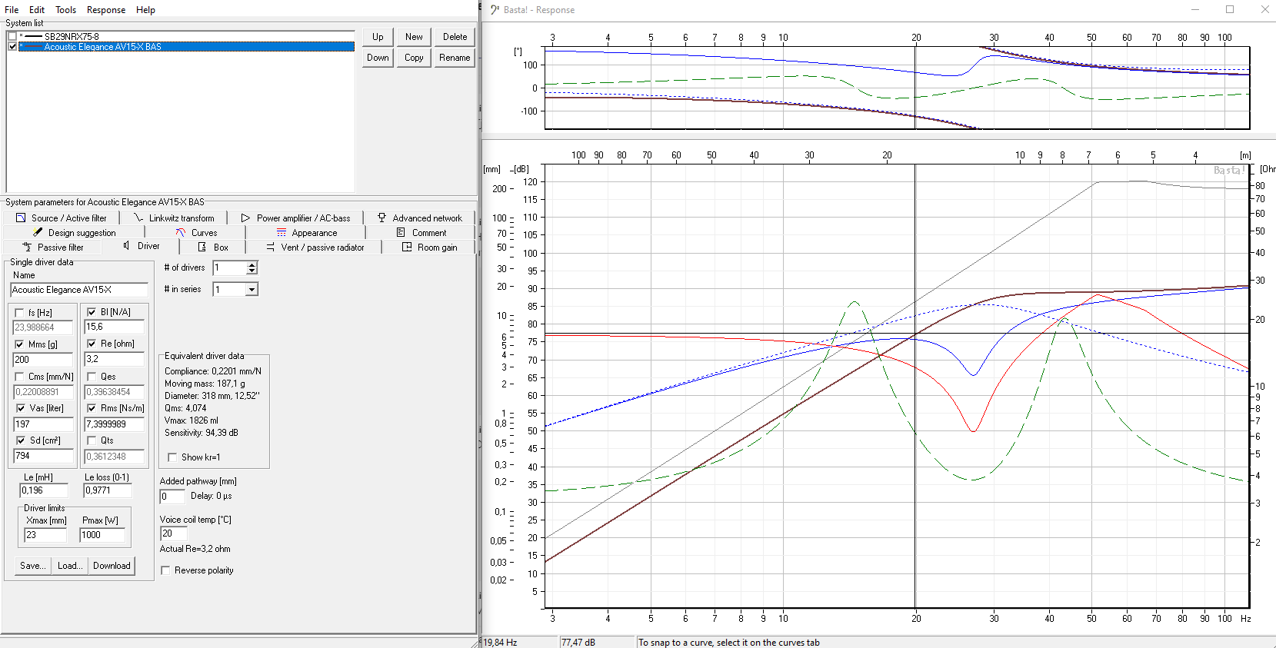Click the Room gain icon

pos(407,247)
